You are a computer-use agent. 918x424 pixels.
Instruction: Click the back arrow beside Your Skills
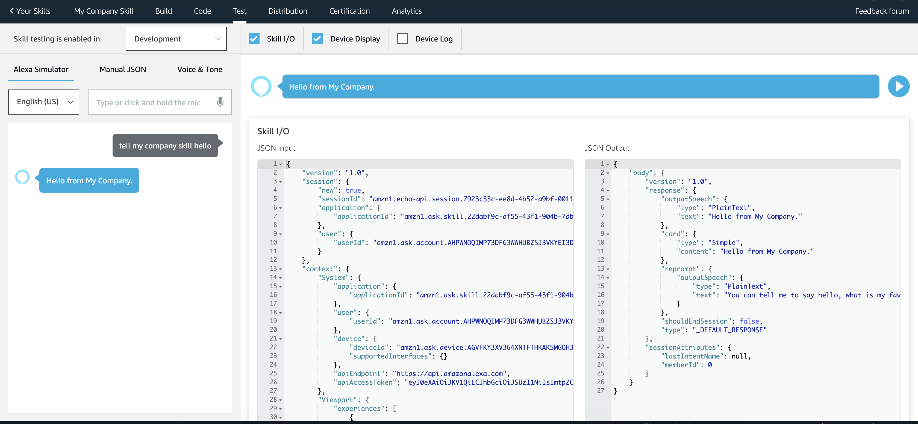coord(12,11)
